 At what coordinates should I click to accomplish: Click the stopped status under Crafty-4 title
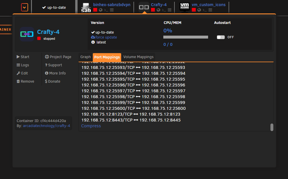pyautogui.click(x=49, y=39)
